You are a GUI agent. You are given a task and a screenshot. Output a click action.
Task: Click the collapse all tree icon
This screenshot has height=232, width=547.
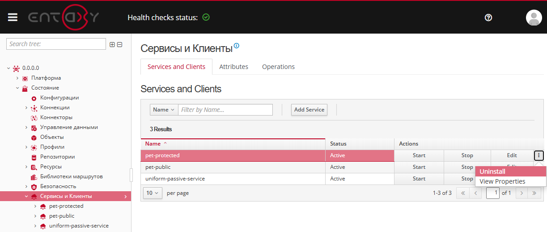click(120, 44)
